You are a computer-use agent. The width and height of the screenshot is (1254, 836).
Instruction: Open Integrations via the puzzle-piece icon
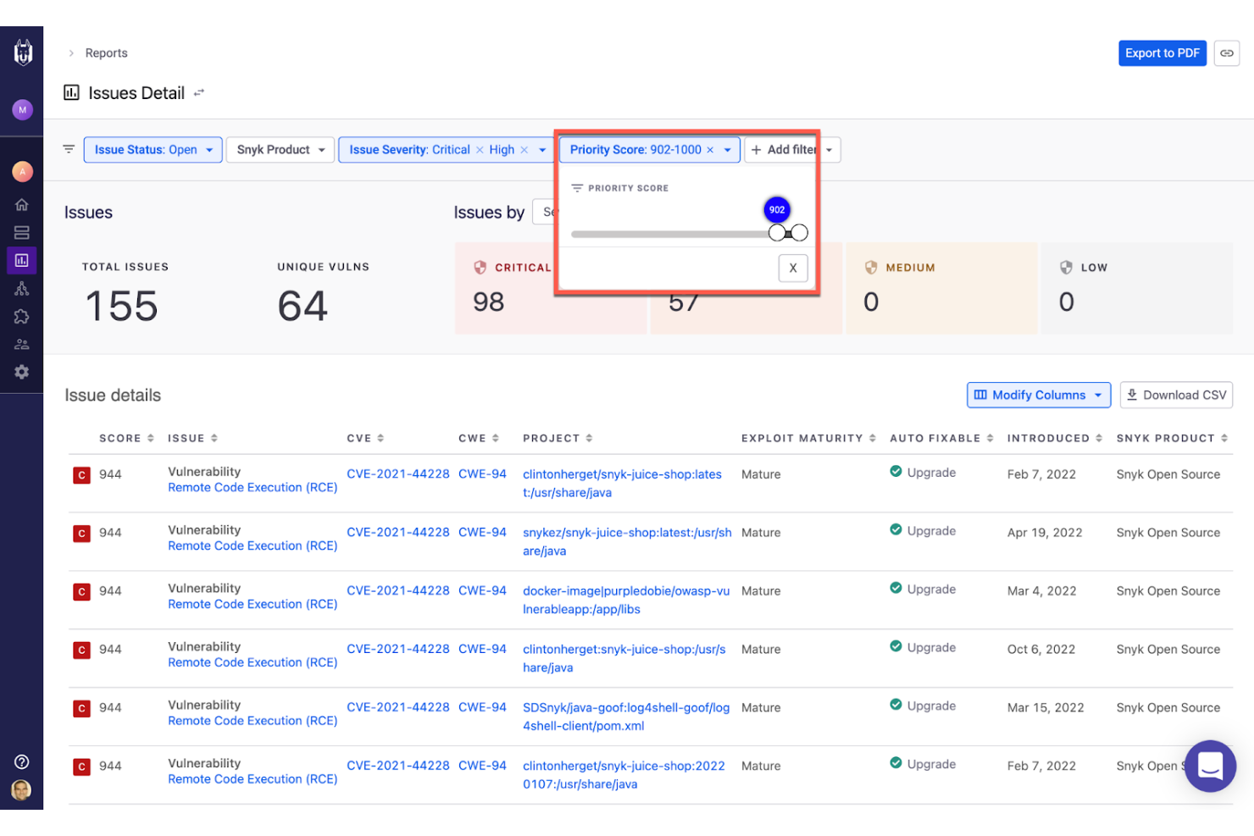pyautogui.click(x=22, y=316)
